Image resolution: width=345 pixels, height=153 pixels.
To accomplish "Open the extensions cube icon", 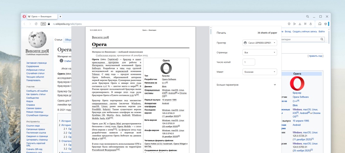I will click(325, 24).
